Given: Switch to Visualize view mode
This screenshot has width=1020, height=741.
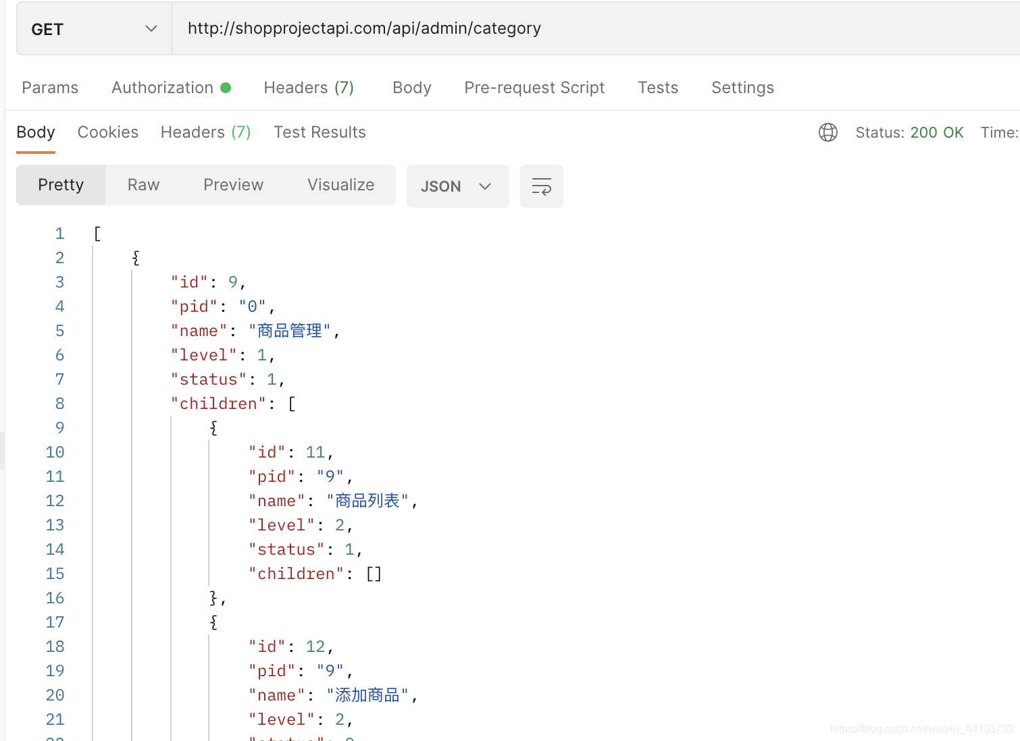Looking at the screenshot, I should point(340,185).
